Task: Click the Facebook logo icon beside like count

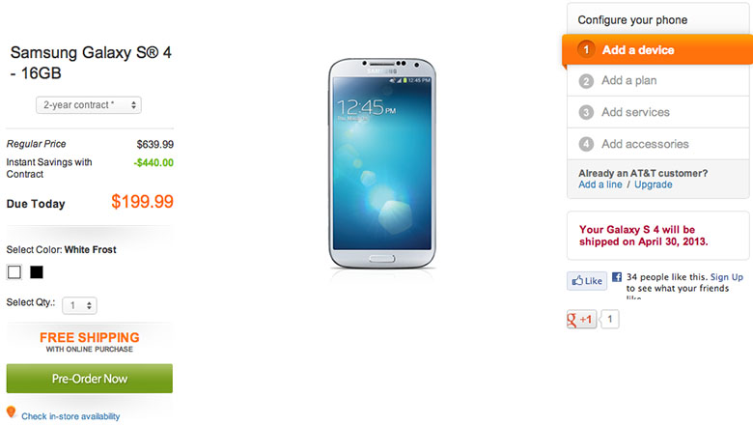Action: [617, 277]
